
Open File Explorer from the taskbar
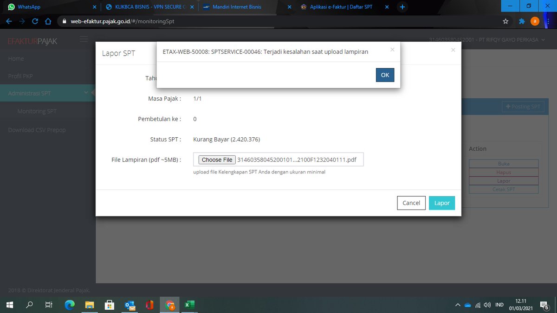pos(90,305)
